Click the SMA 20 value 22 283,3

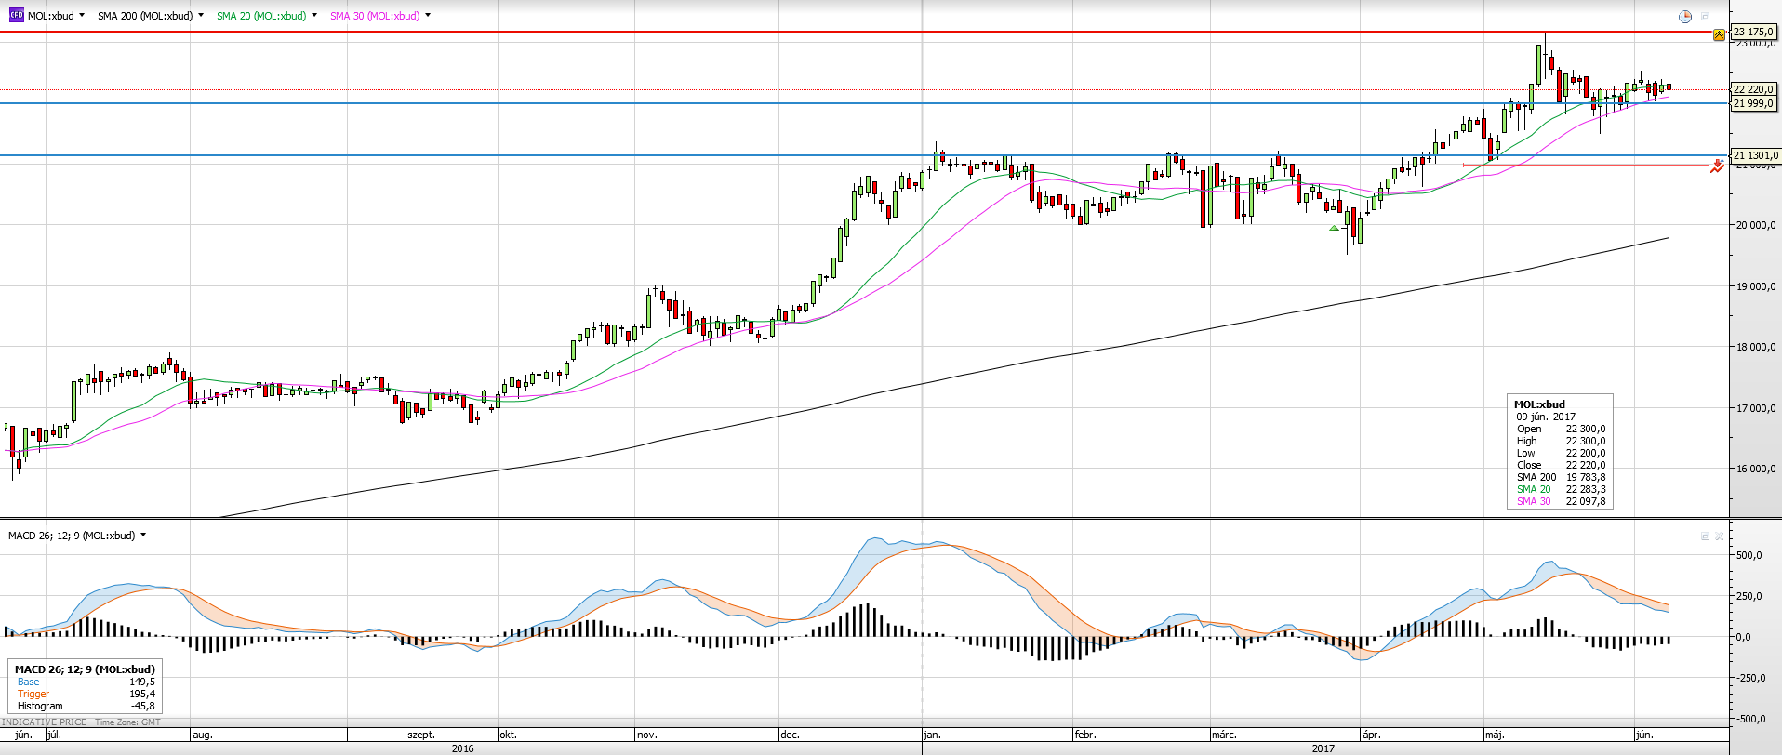pos(1586,489)
